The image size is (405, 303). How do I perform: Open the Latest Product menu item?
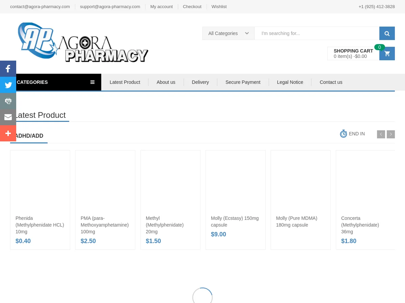click(x=125, y=82)
